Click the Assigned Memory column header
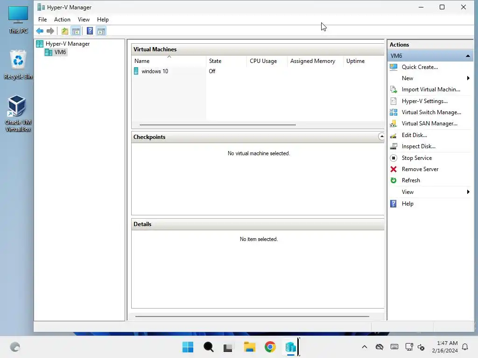The image size is (478, 358). 316,61
